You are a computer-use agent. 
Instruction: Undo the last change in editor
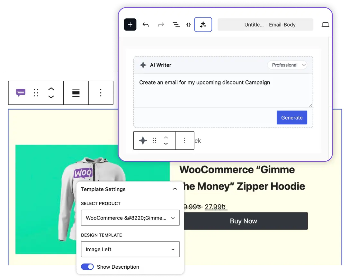pyautogui.click(x=146, y=24)
